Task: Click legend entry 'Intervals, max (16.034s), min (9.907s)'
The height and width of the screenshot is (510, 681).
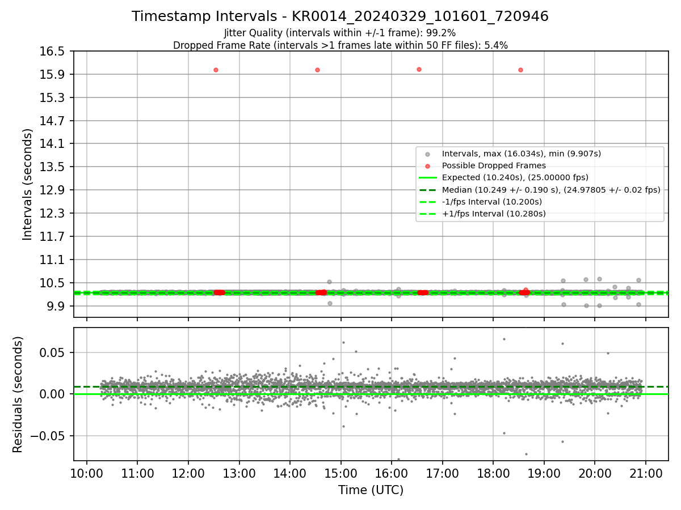Action: [521, 154]
